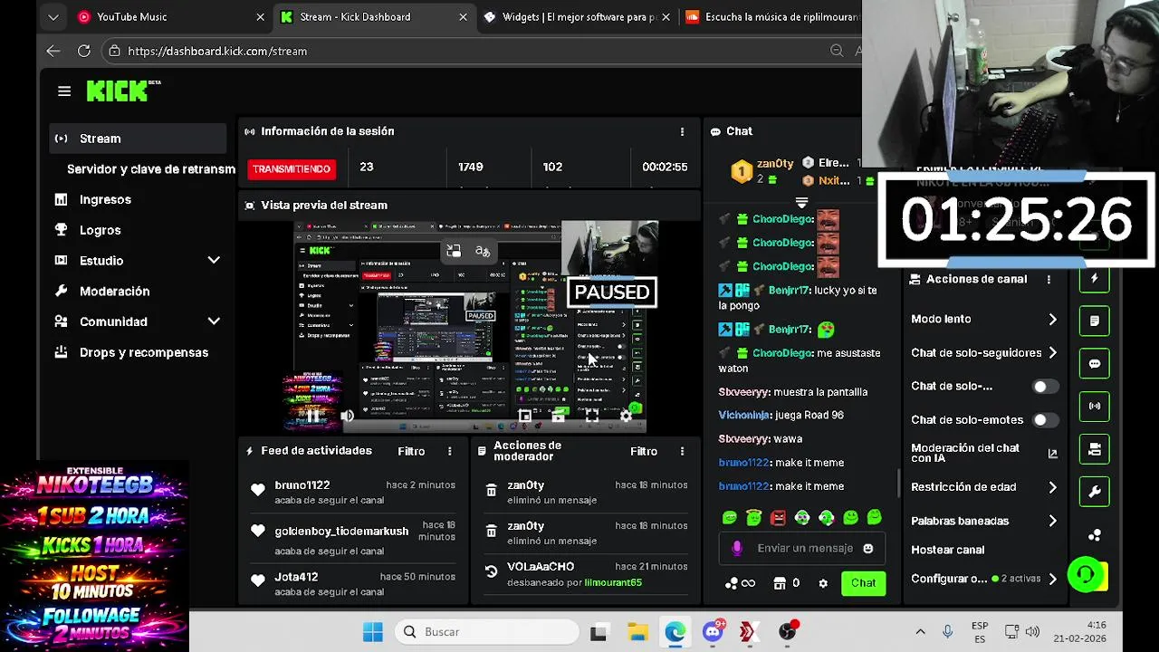The height and width of the screenshot is (652, 1159).
Task: Click the three-dots cluster sidebar icon
Action: click(1094, 535)
